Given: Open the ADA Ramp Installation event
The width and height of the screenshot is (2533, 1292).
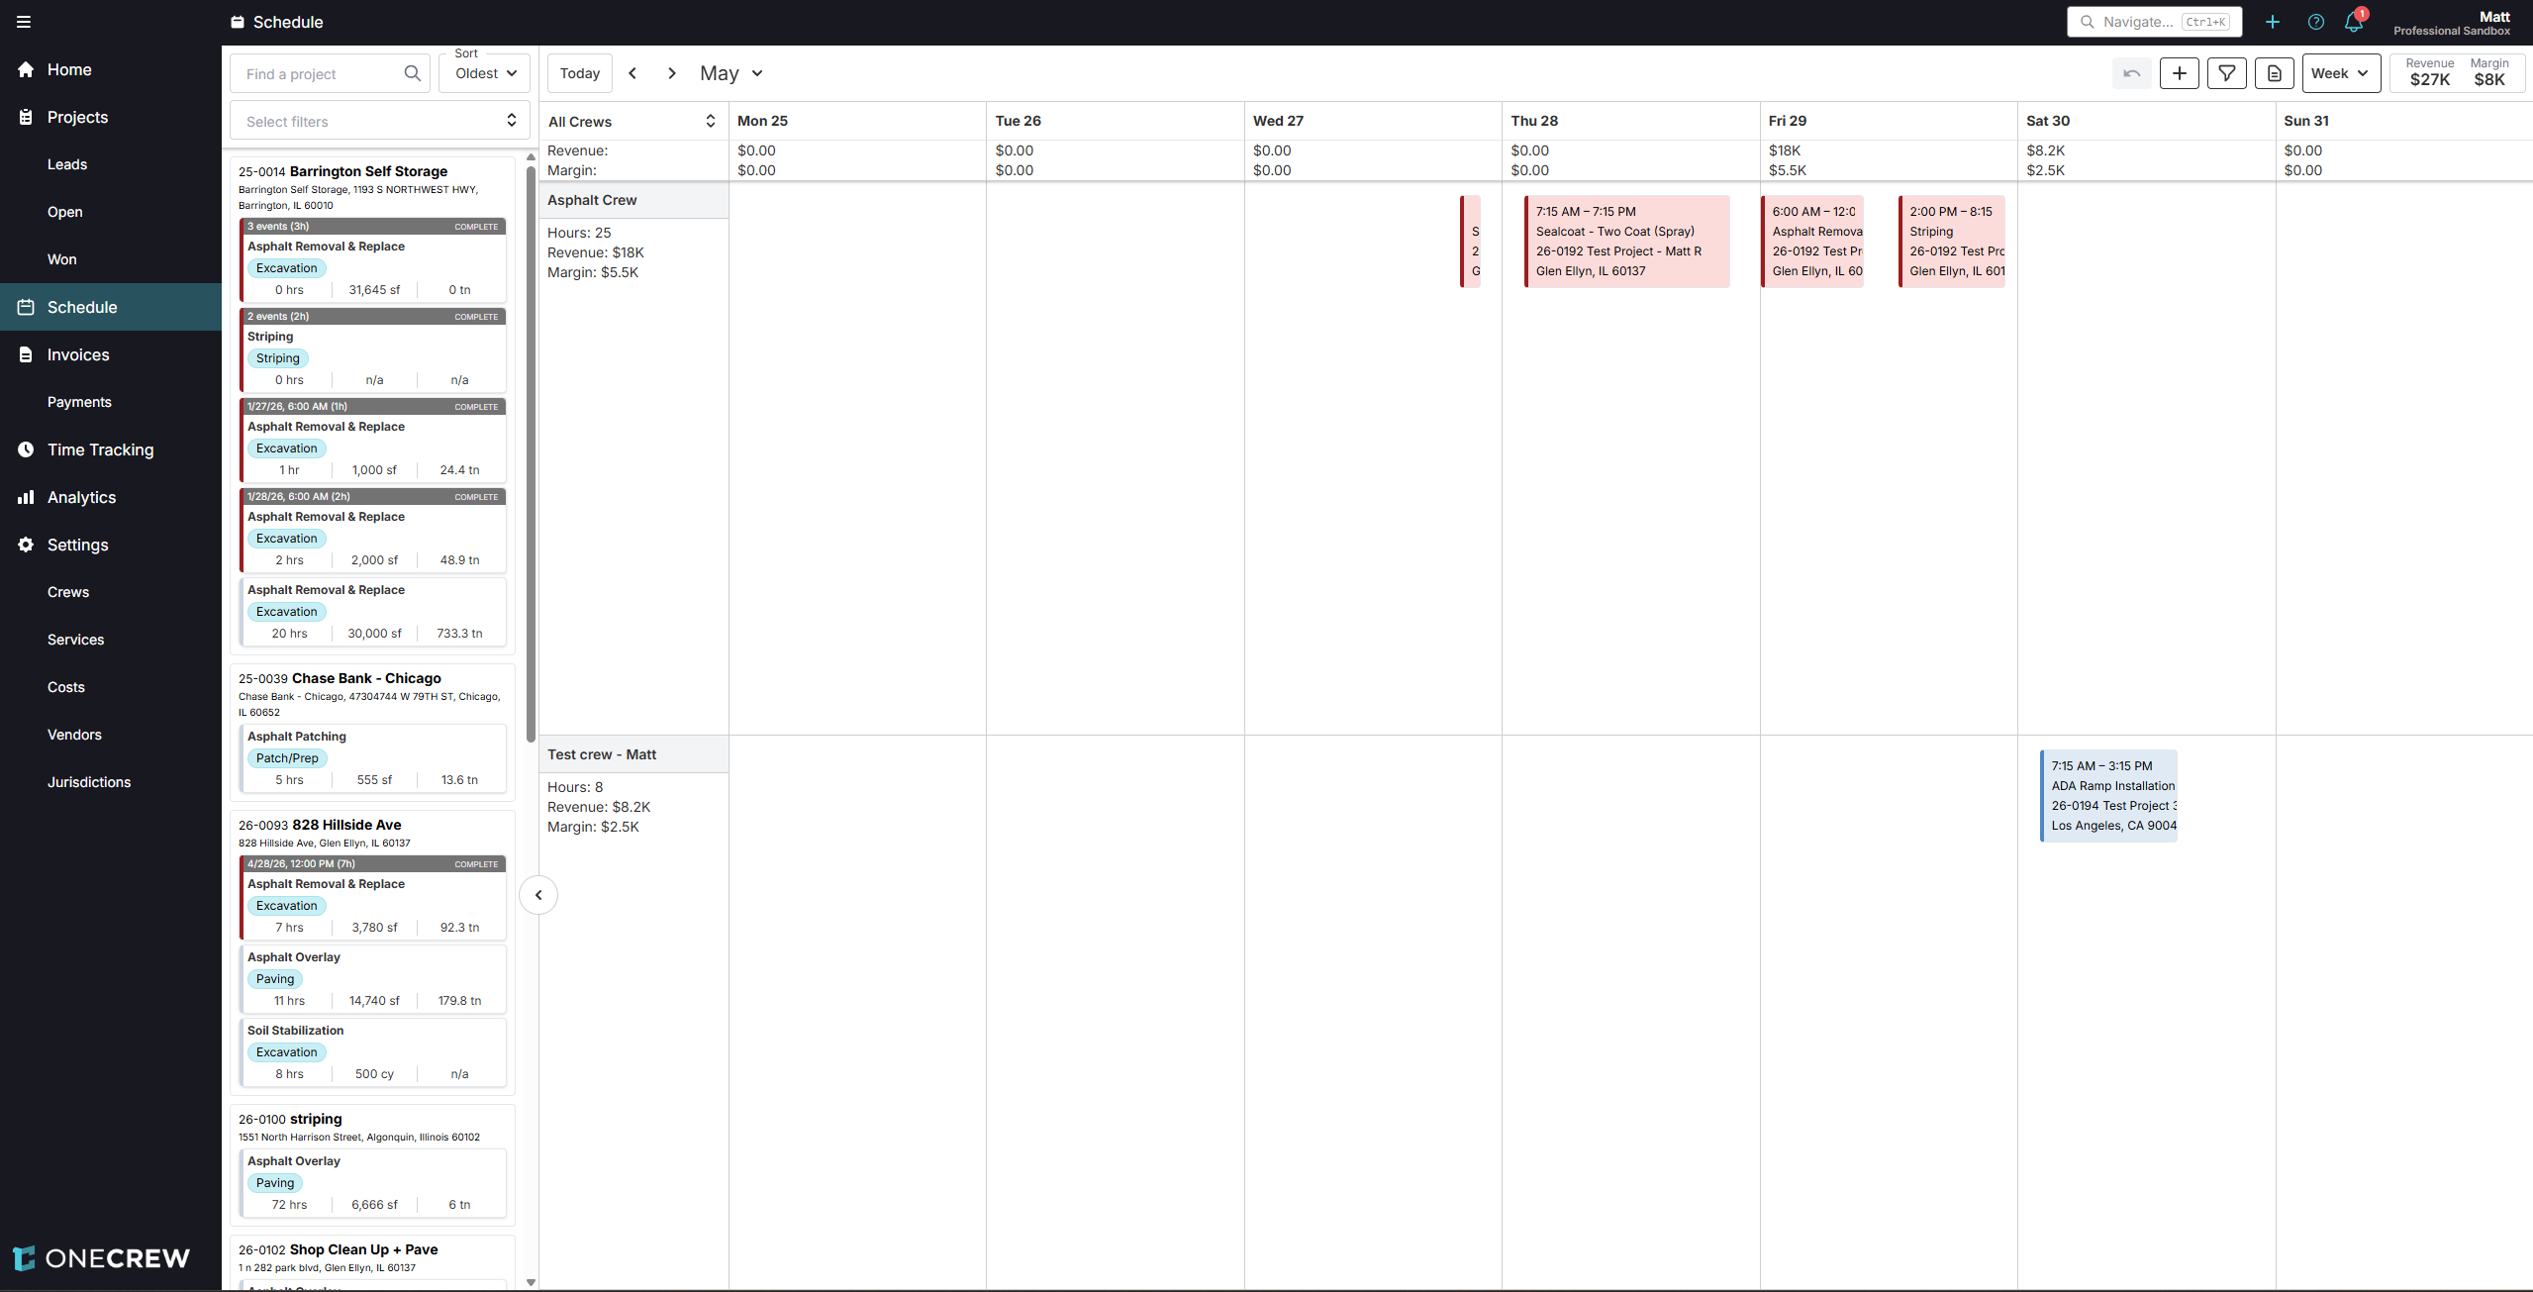Looking at the screenshot, I should (2108, 796).
